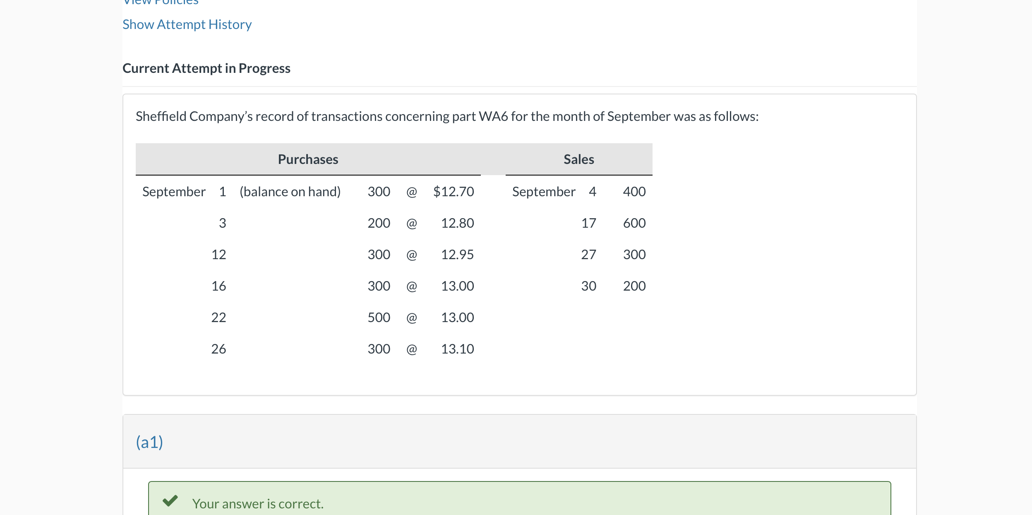Expand the (a1) section header
This screenshot has height=515, width=1032.
click(x=149, y=442)
